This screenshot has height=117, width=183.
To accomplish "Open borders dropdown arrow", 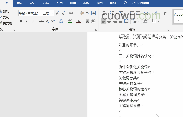I will tap(158, 21).
